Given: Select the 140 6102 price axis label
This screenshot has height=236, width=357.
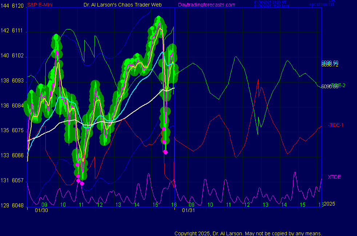Looking at the screenshot, I should pyautogui.click(x=12, y=56).
